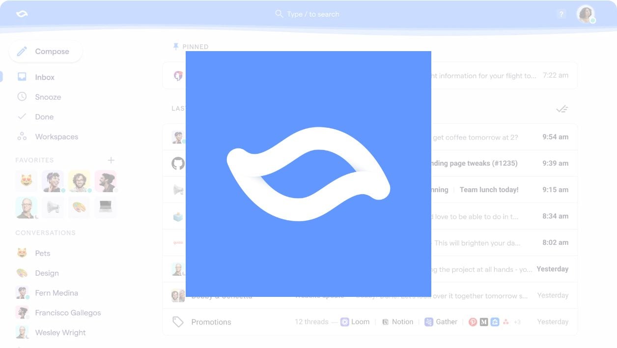Click the GitHub sender icon
Viewport: 617px width, 348px height.
click(178, 164)
